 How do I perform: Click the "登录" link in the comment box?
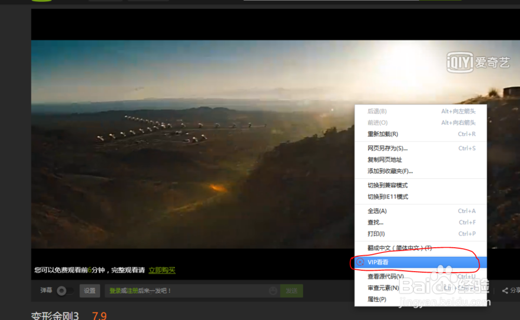pos(115,291)
